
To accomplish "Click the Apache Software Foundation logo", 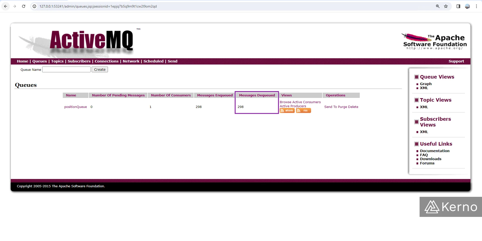I will click(434, 41).
